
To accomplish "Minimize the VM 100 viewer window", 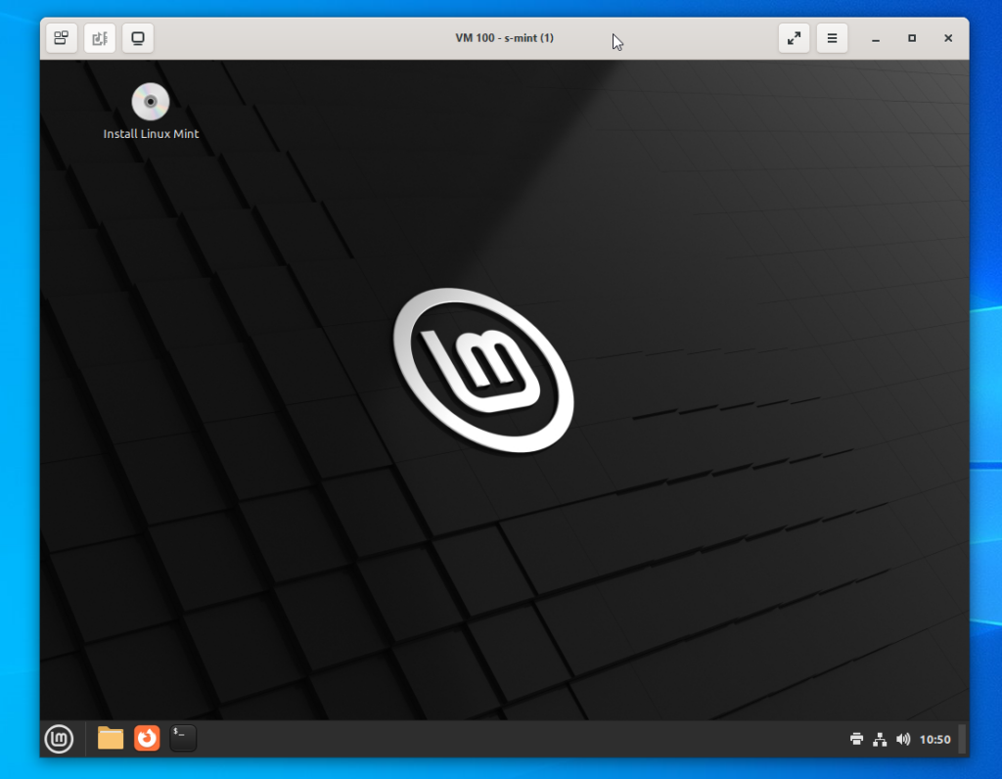I will tap(876, 38).
